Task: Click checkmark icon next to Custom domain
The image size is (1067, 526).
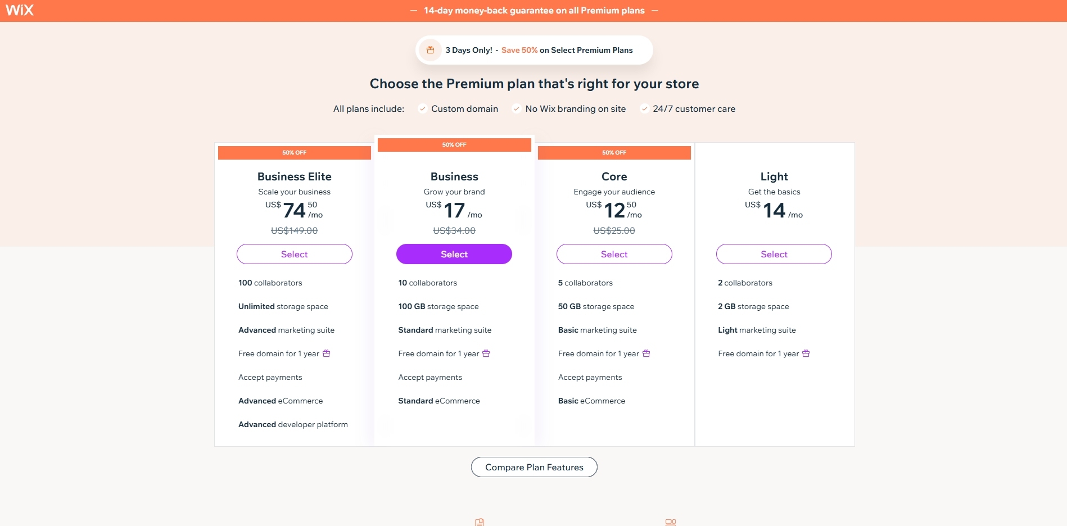Action: pos(423,109)
